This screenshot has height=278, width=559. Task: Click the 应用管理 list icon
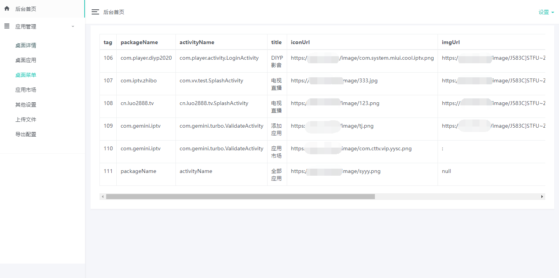(7, 26)
